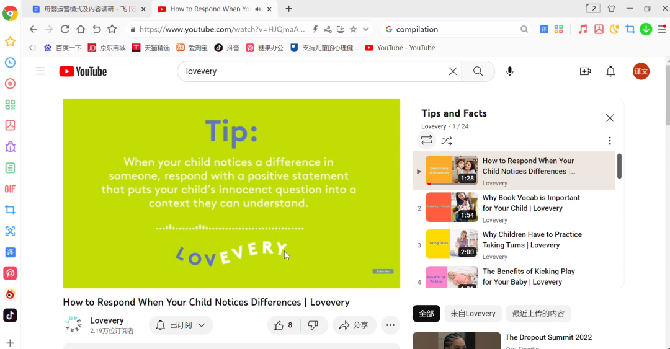Go forward in browser history

[49, 29]
